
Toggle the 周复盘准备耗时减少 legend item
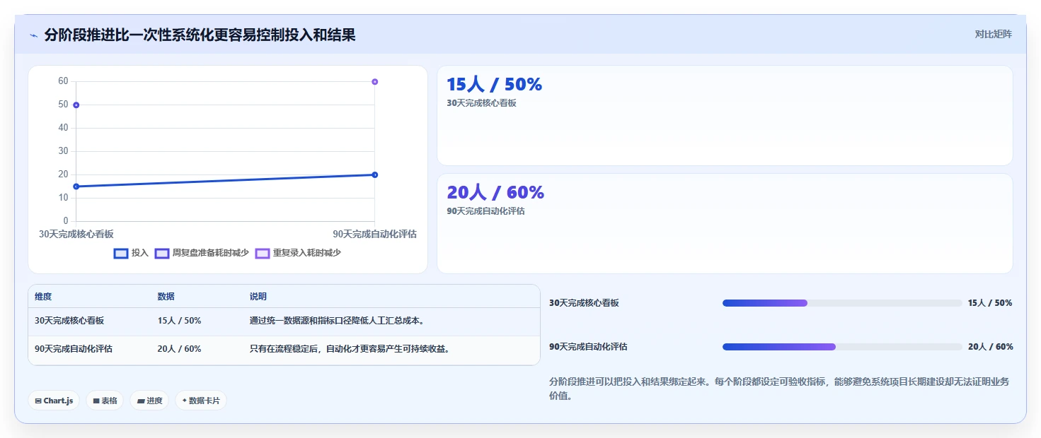(202, 253)
